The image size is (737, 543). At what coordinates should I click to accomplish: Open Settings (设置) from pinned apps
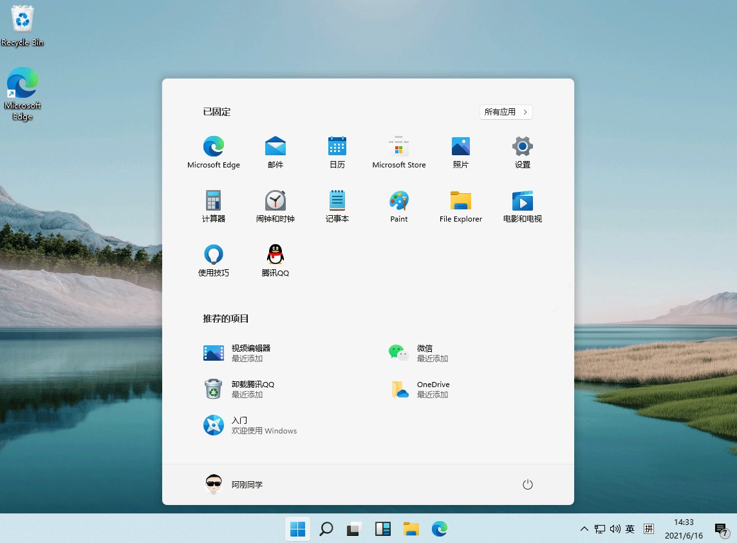[522, 151]
